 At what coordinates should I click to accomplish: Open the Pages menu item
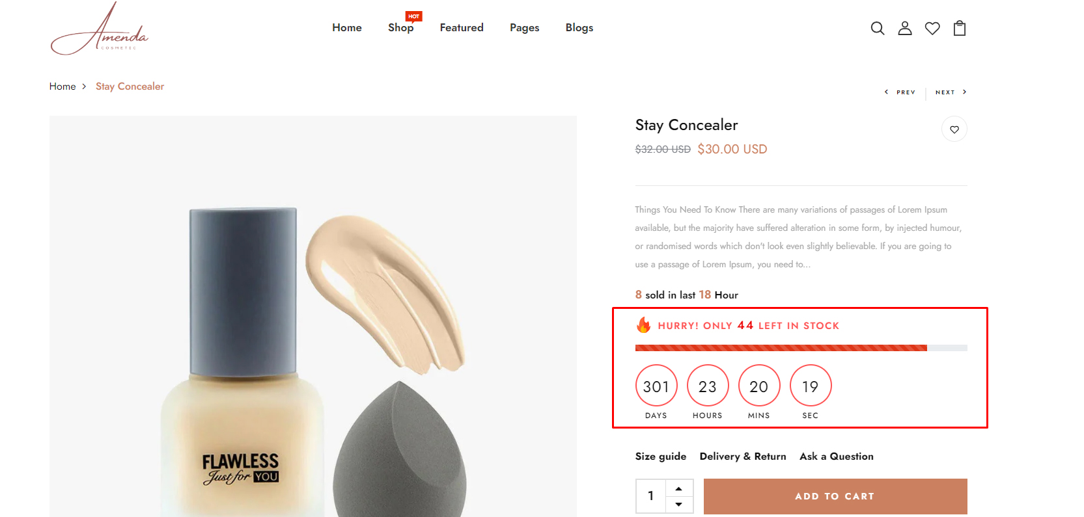[525, 27]
